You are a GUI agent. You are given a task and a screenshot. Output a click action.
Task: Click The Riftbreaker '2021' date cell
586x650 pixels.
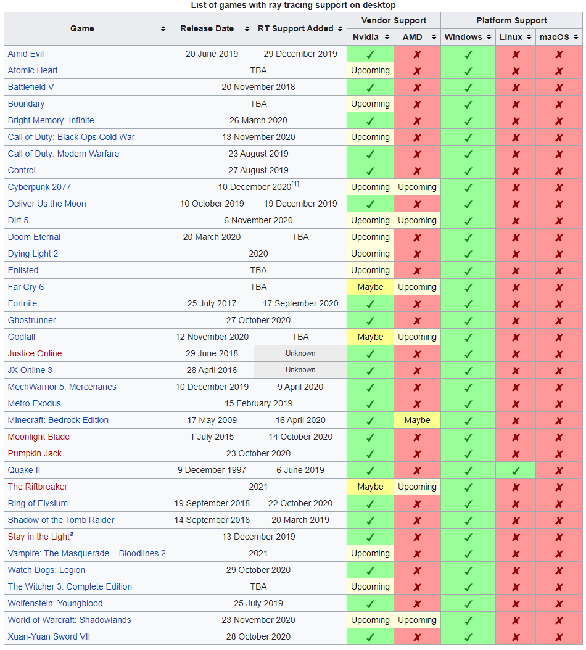tap(258, 487)
